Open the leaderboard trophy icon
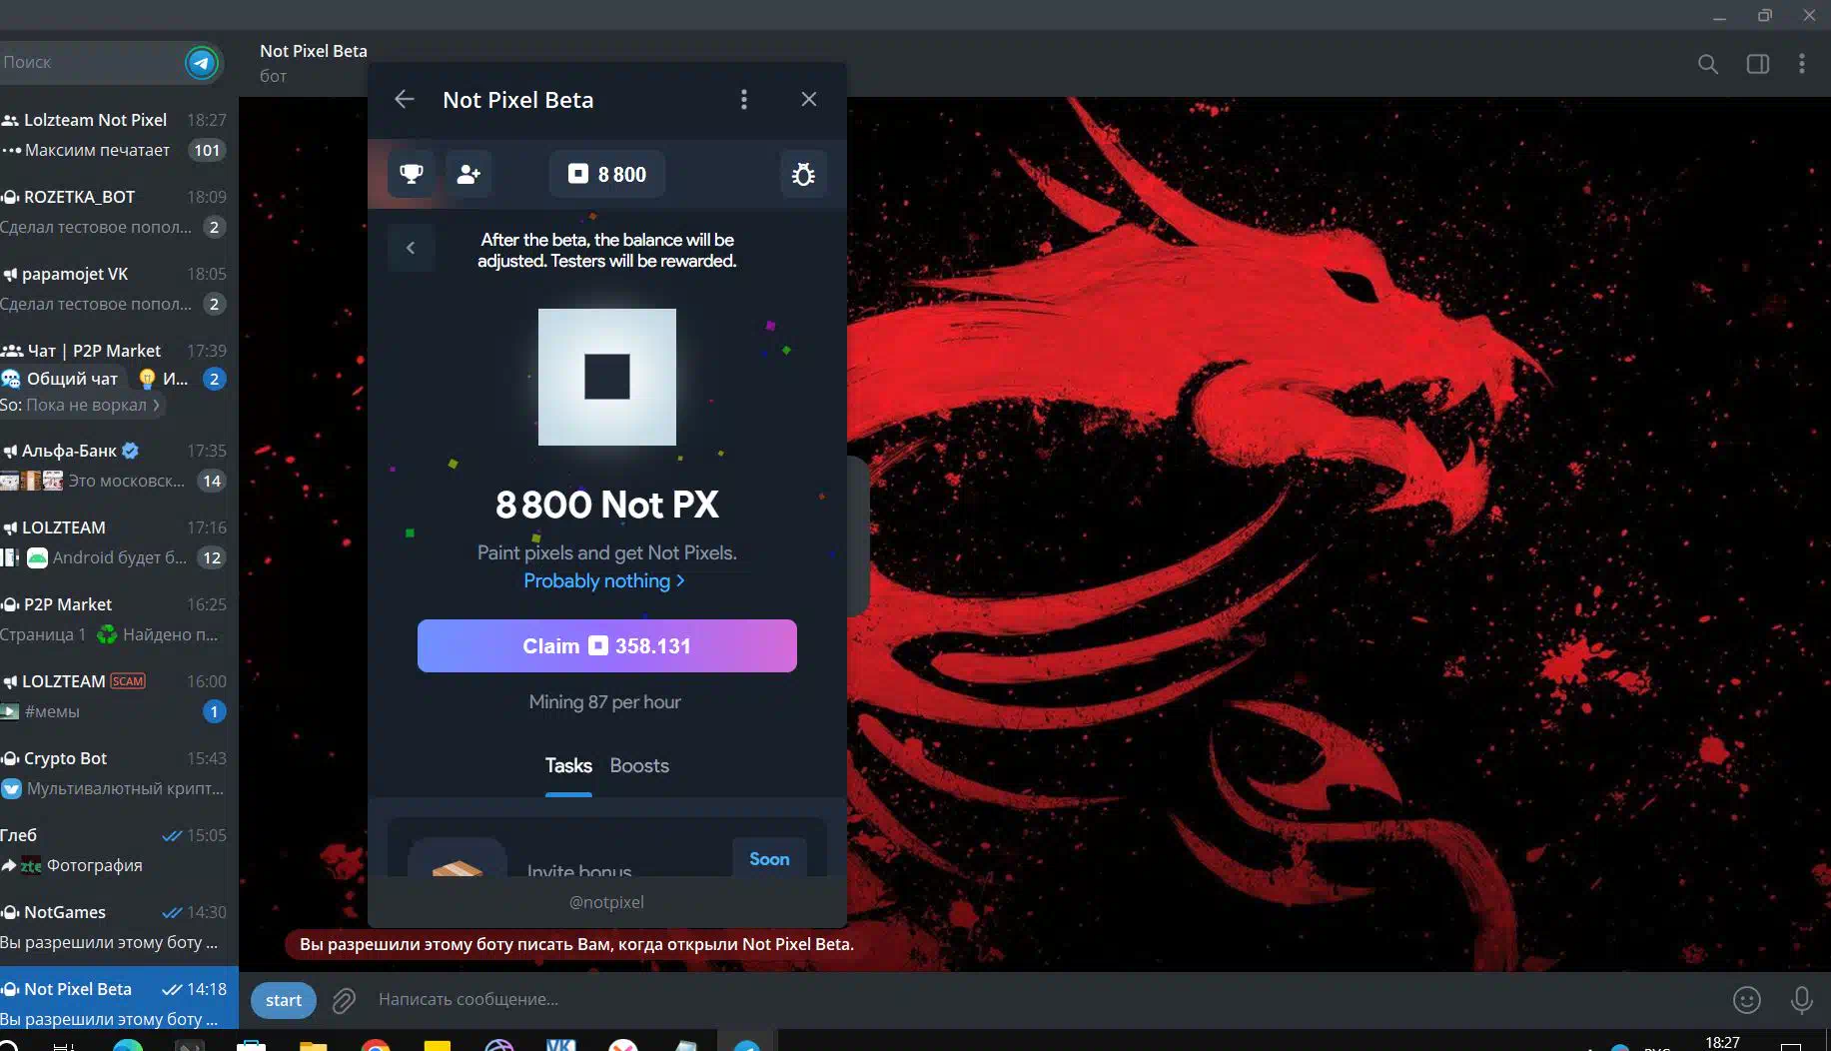Screen dimensions: 1831x1051 click(411, 174)
